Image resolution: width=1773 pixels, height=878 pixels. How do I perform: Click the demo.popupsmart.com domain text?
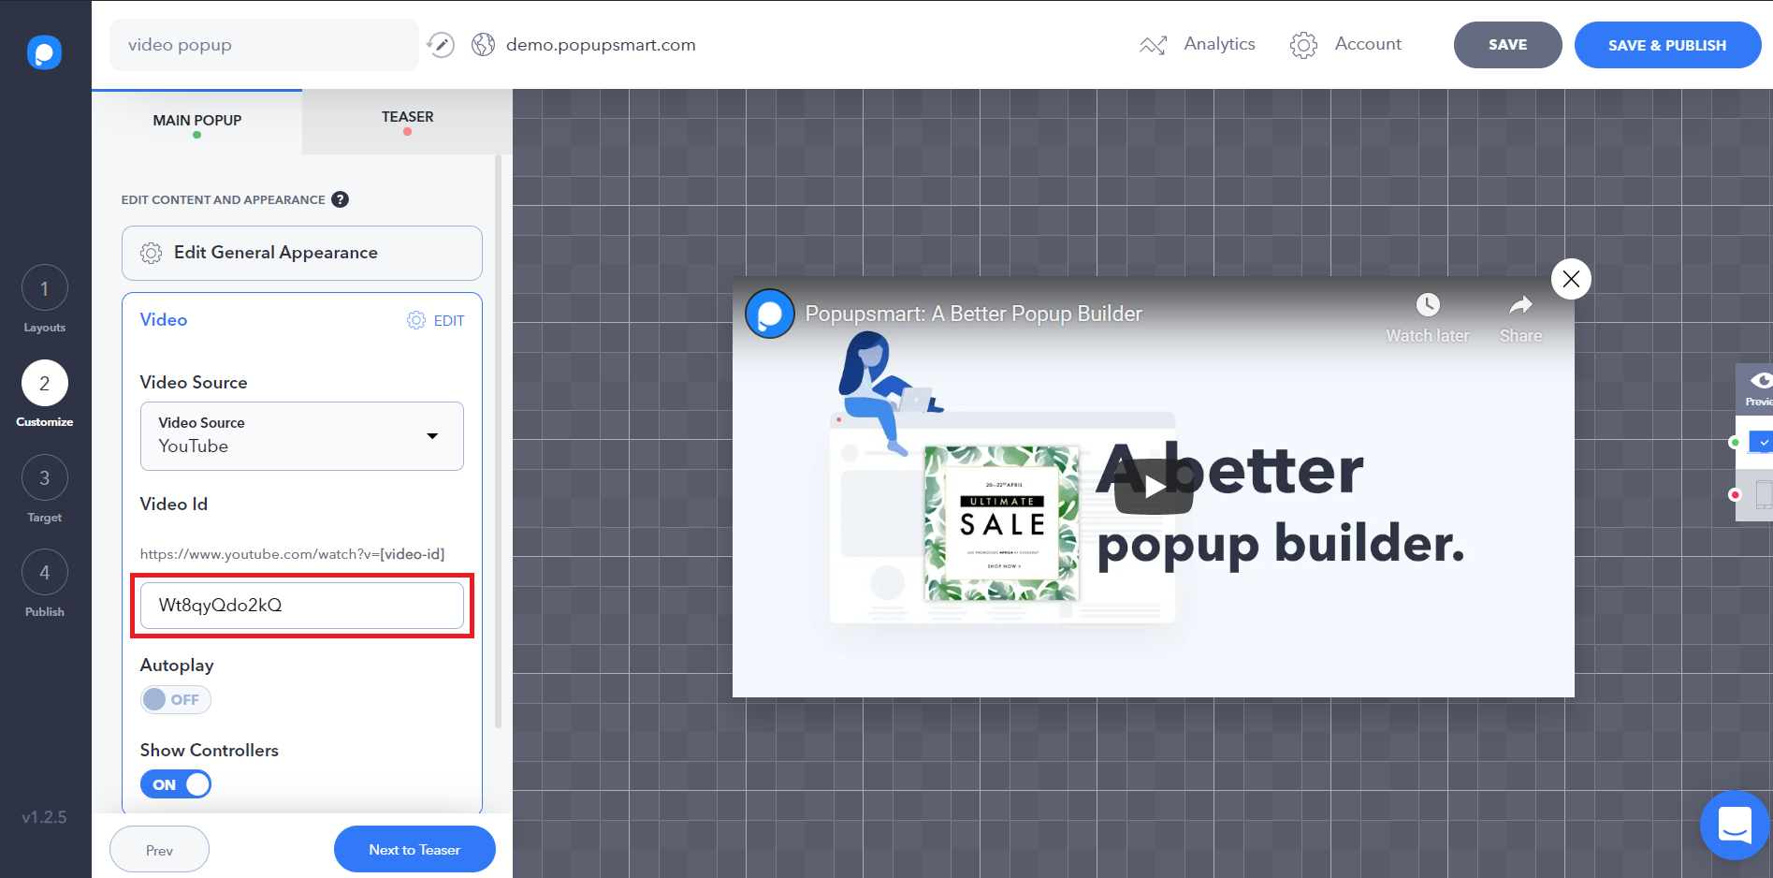click(601, 45)
